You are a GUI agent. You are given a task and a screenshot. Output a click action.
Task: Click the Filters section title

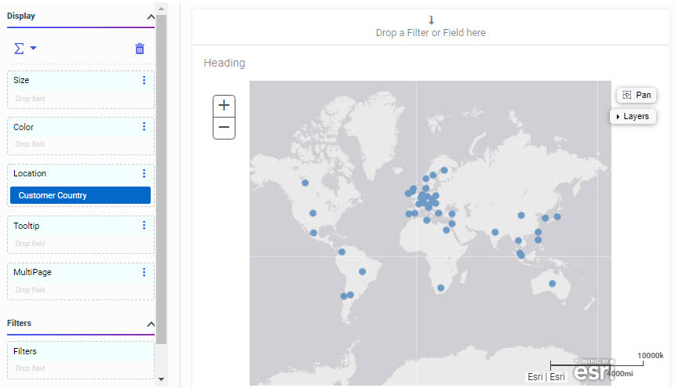20,323
